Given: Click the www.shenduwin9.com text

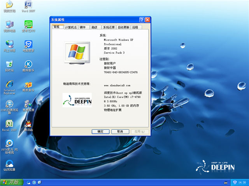Looking at the screenshot, I should pos(117,85).
